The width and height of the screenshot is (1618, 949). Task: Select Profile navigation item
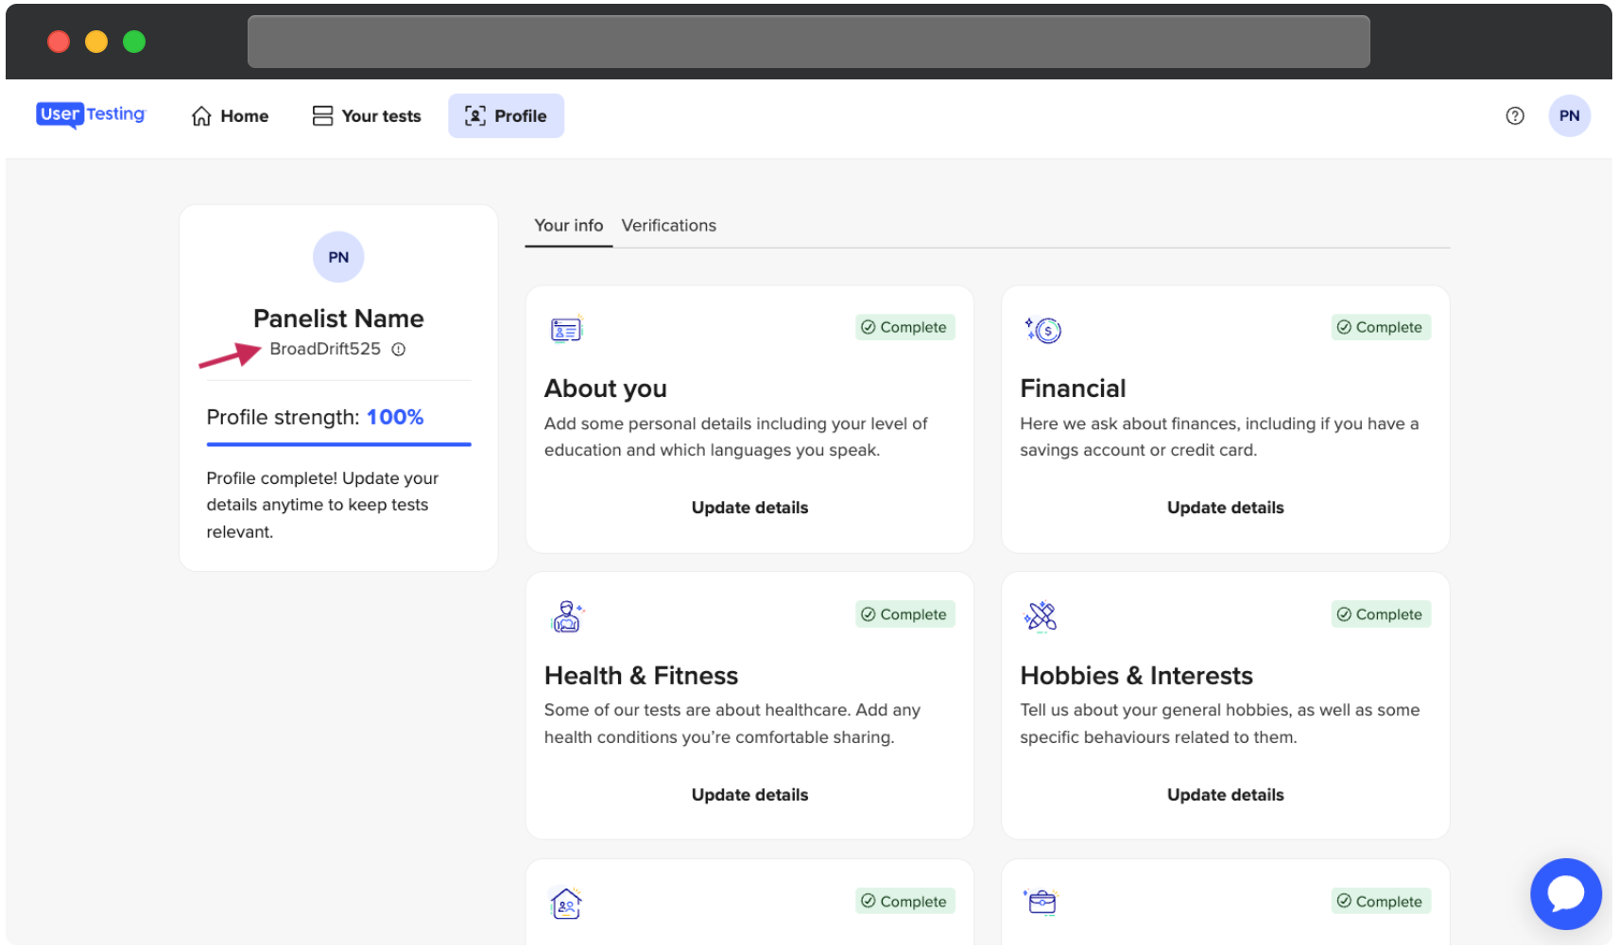(506, 116)
